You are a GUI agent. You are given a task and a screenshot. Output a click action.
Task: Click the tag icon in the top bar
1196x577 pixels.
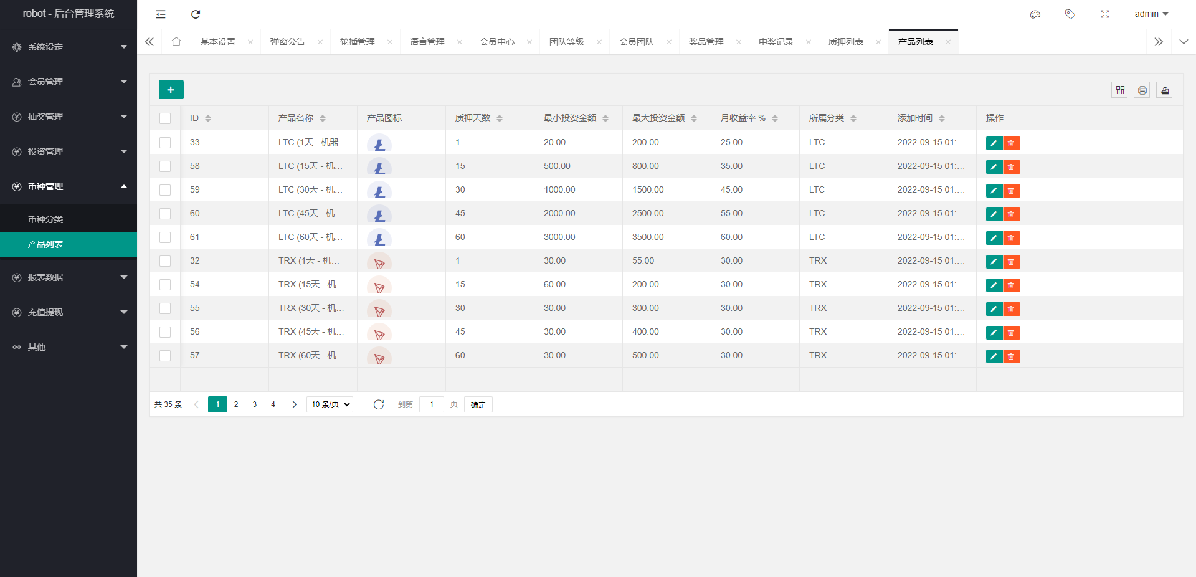pyautogui.click(x=1070, y=14)
